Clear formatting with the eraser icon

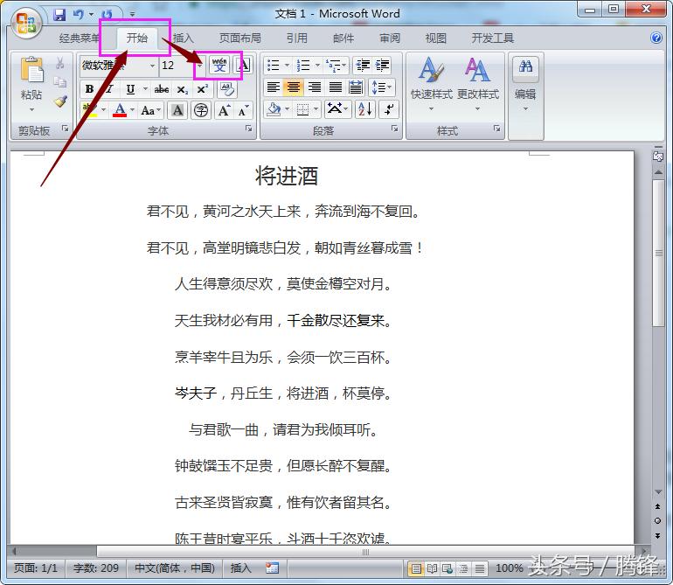point(227,89)
